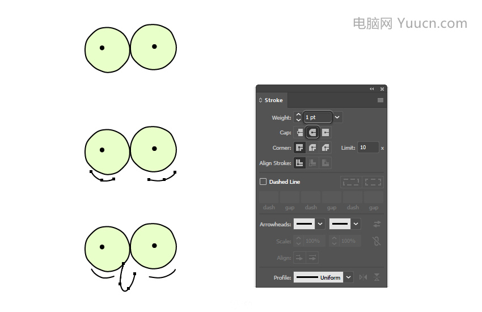Image resolution: width=482 pixels, height=312 pixels.
Task: Click the Weight field showing 1 pt
Action: 318,117
